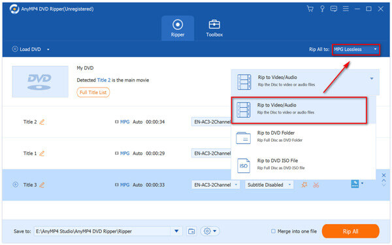This screenshot has height=245, width=392.
Task: Click the Title 2 main movie link
Action: pyautogui.click(x=103, y=80)
